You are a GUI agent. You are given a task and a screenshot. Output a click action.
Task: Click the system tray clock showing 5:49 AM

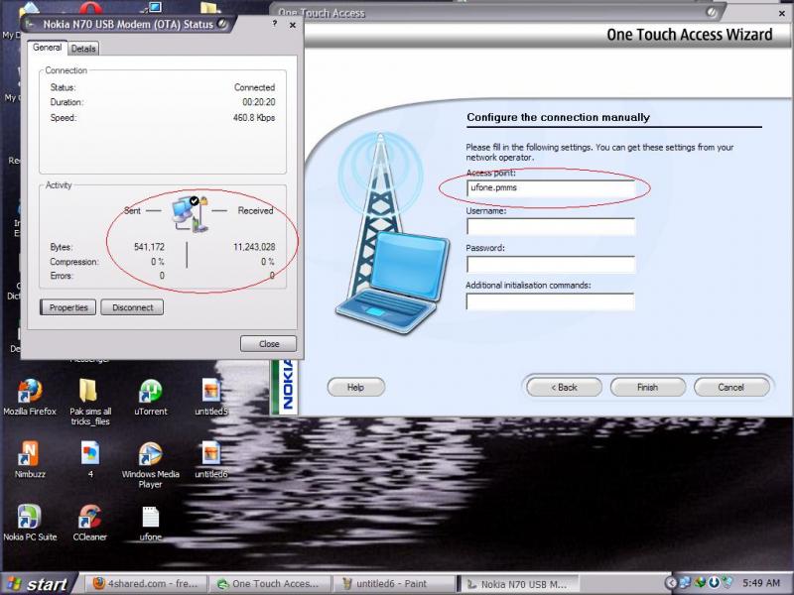(x=761, y=583)
